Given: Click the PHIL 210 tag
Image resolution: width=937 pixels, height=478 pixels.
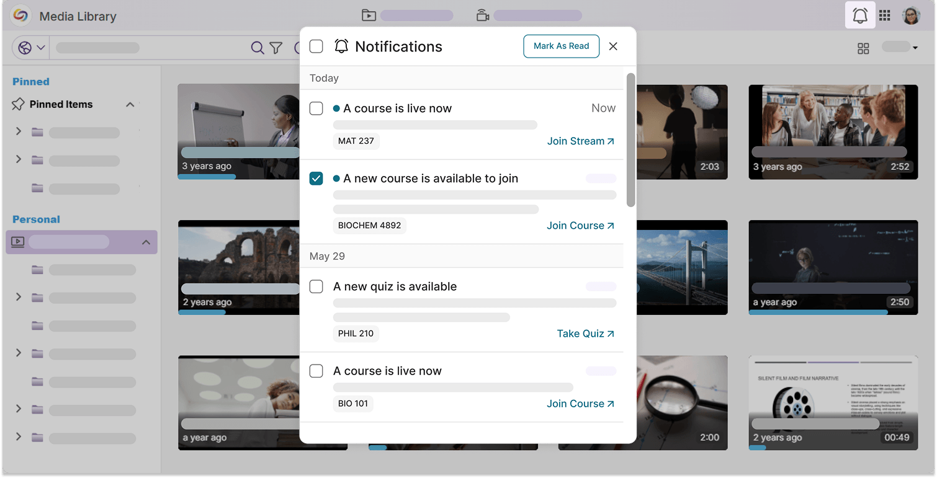Looking at the screenshot, I should coord(356,333).
